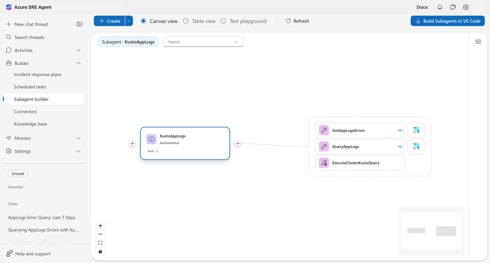Viewport: 490px width, 263px height.
Task: Zoom in on the canvas
Action: tap(100, 226)
